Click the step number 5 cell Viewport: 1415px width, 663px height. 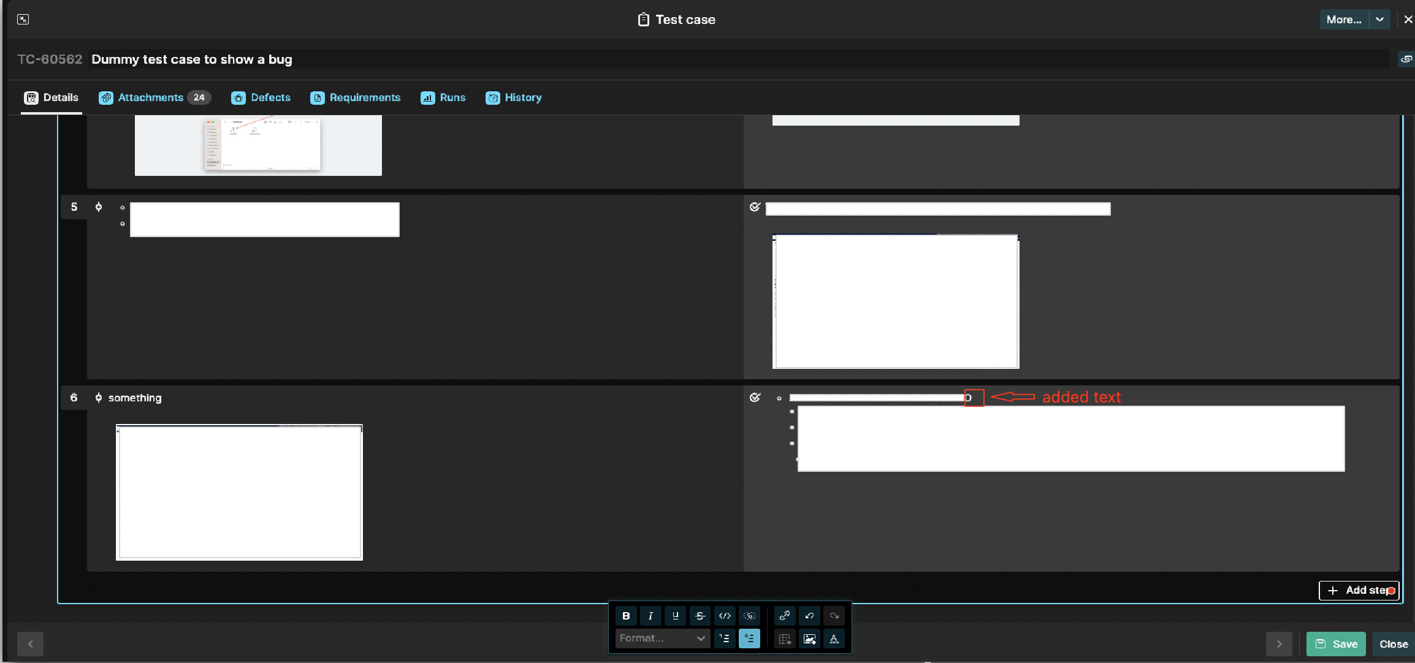(74, 207)
